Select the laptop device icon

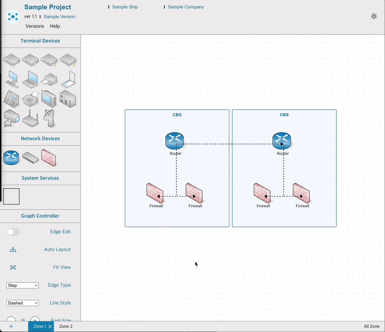click(30, 79)
